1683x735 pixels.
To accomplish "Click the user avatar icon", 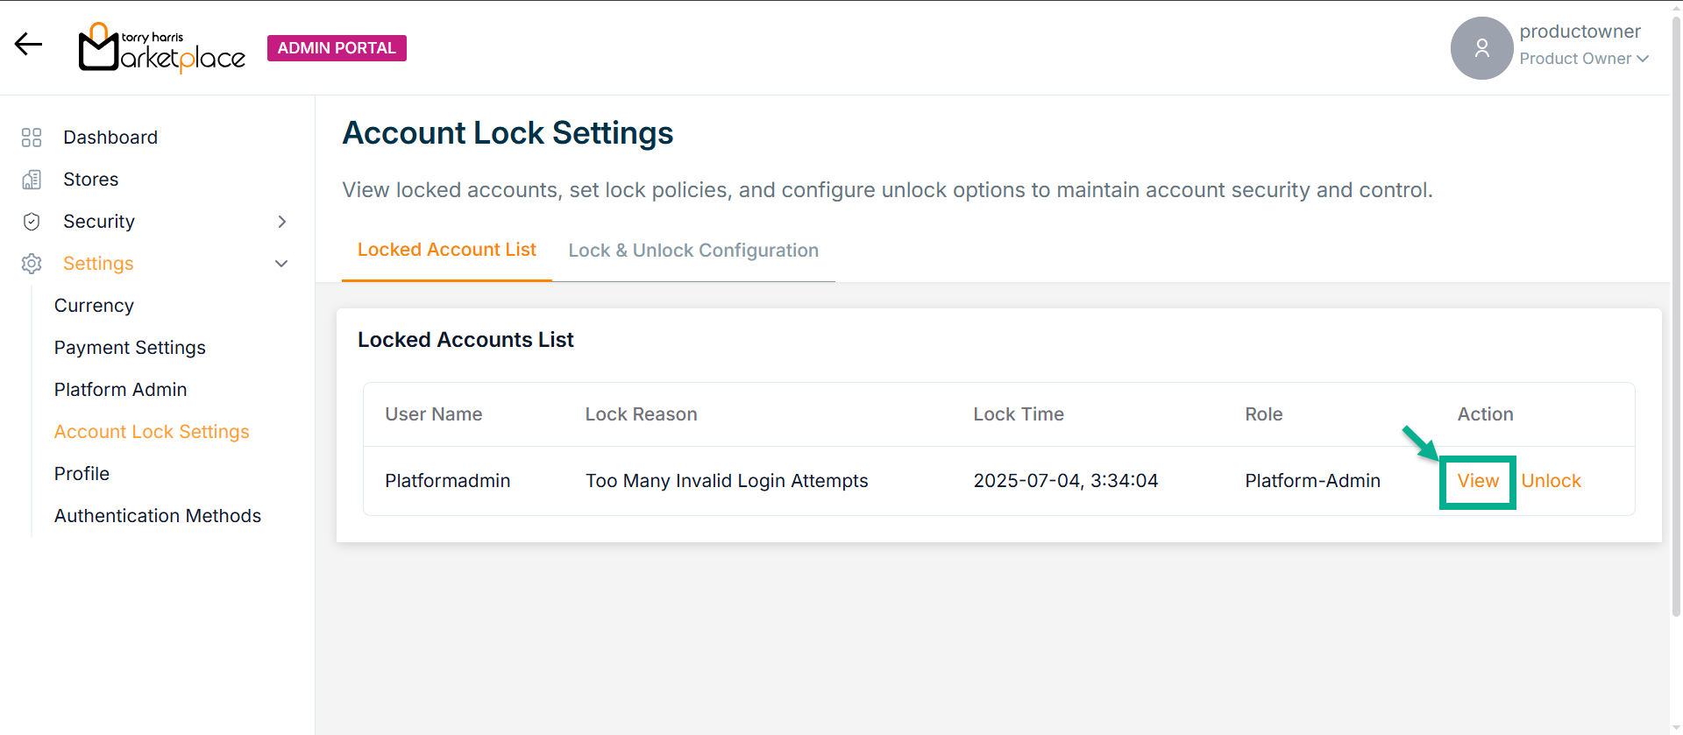I will [x=1481, y=48].
